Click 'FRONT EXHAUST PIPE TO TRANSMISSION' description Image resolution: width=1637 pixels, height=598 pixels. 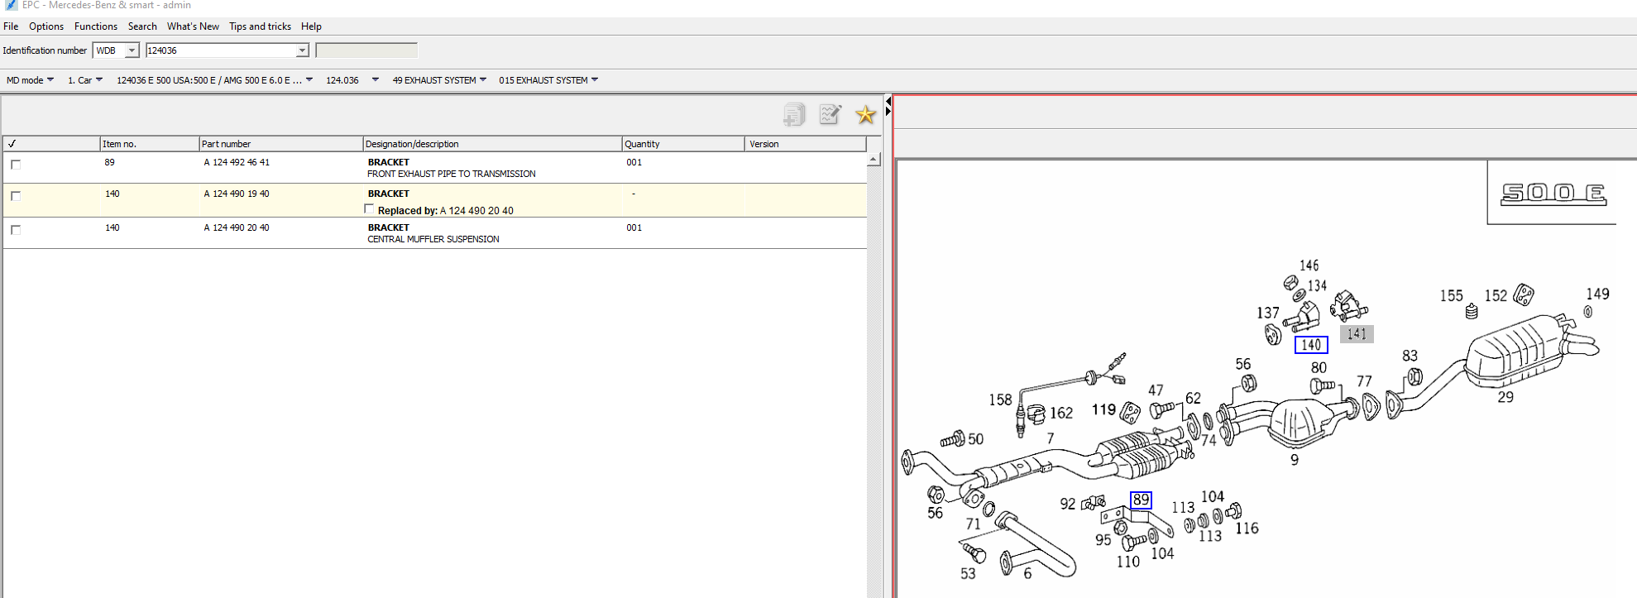coord(452,174)
